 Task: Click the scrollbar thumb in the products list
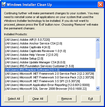pyautogui.click(x=98, y=50)
